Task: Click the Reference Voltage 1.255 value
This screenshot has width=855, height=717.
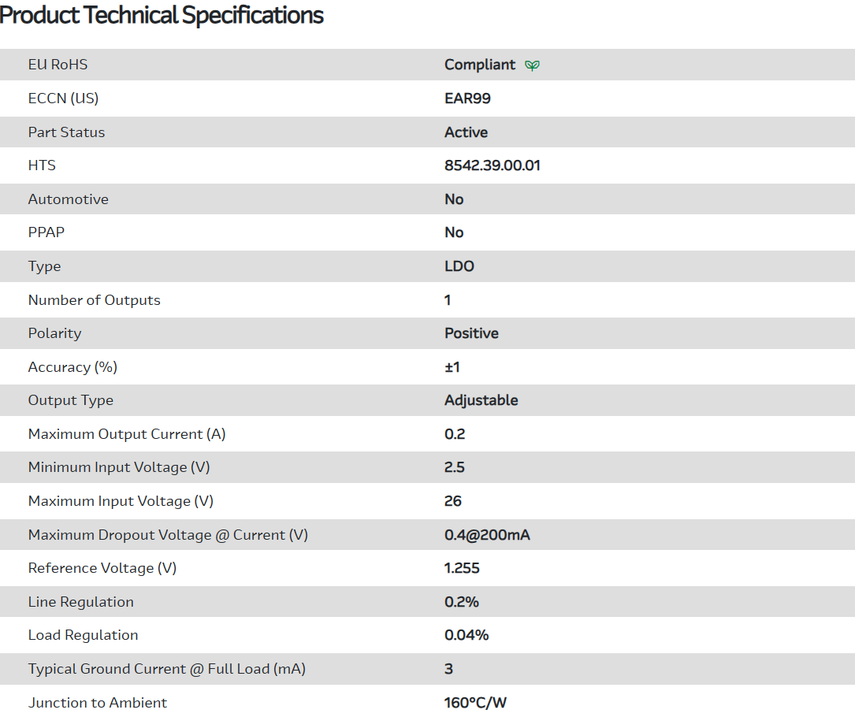Action: click(462, 568)
